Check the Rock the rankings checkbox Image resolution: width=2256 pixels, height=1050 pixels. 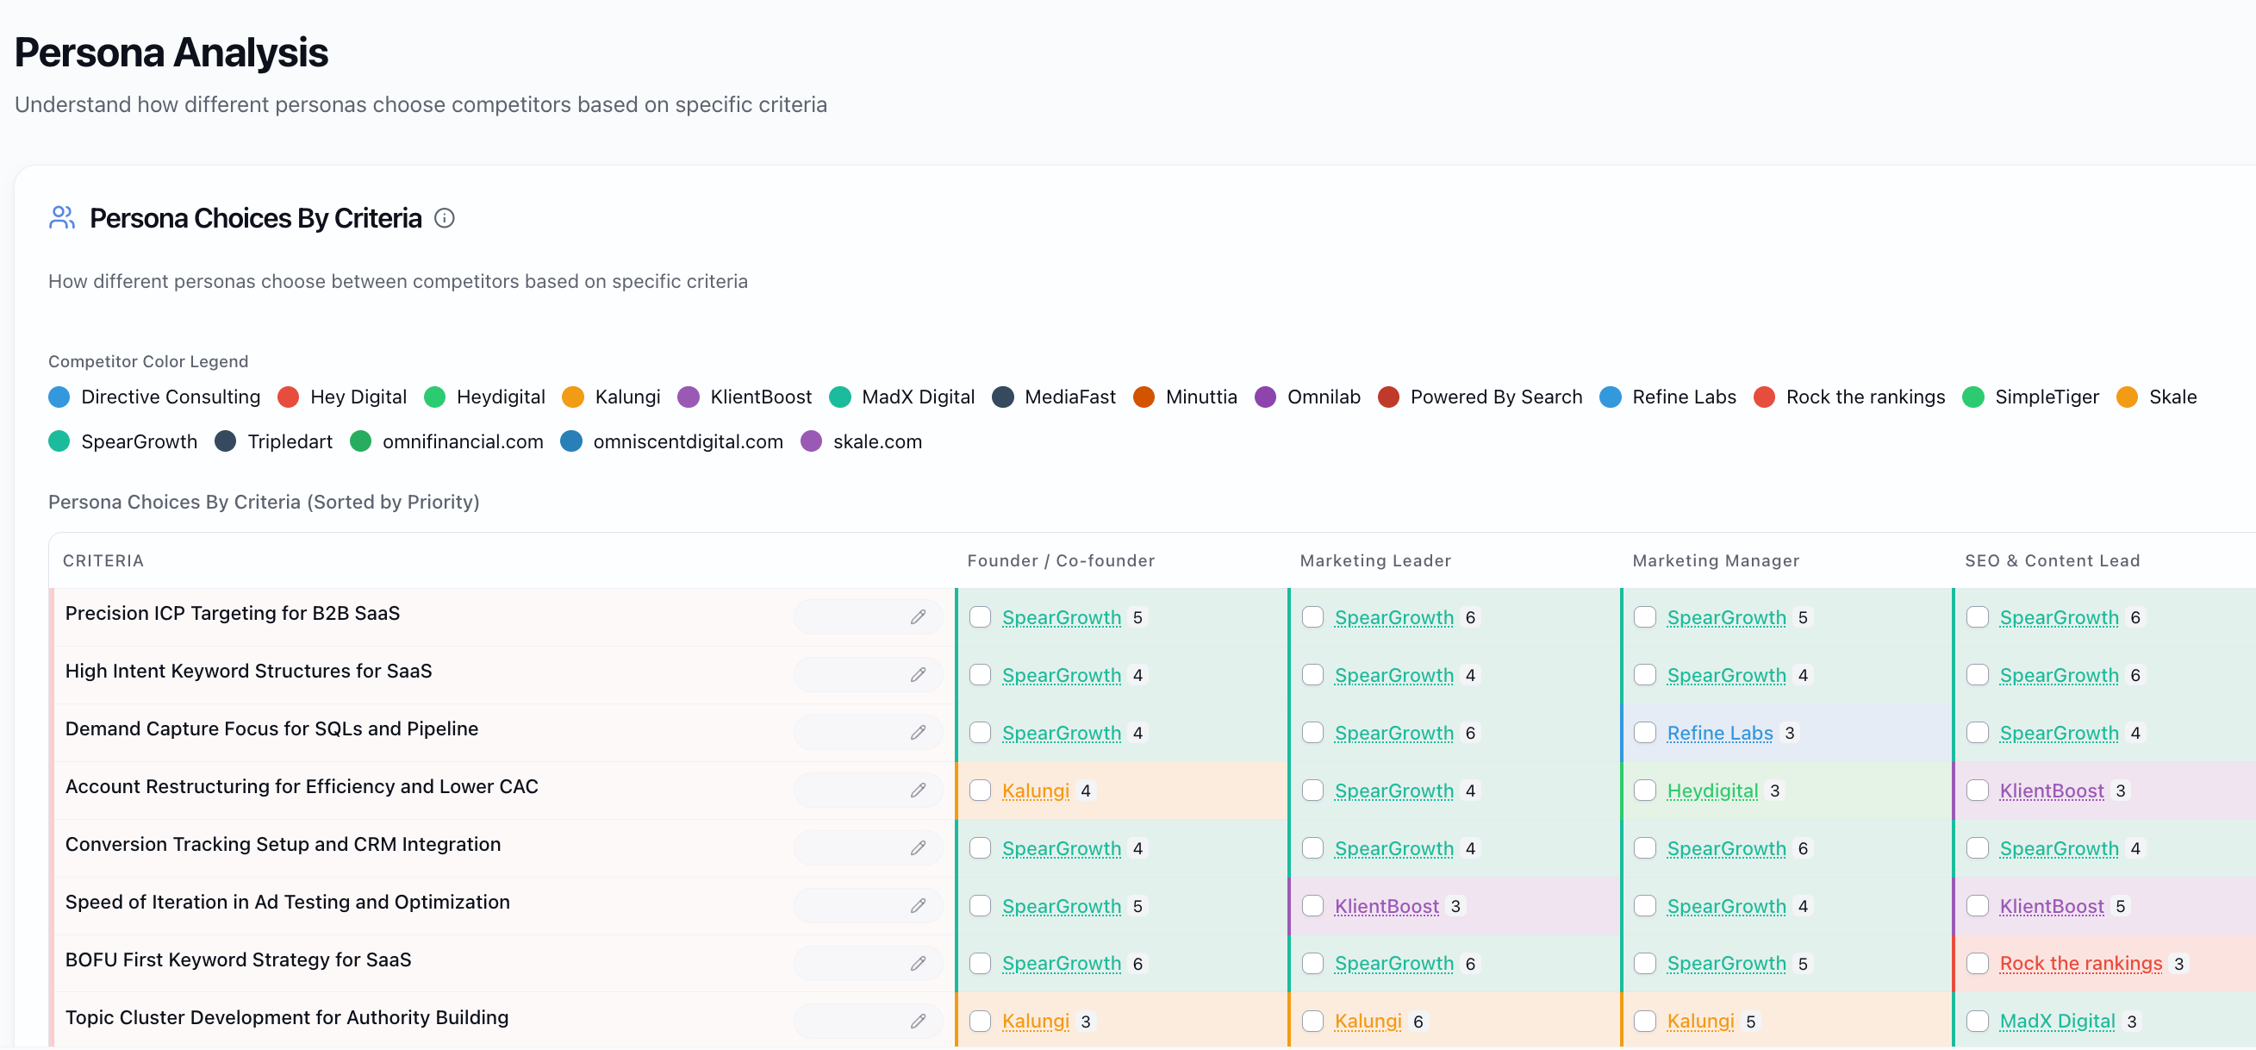point(1978,964)
